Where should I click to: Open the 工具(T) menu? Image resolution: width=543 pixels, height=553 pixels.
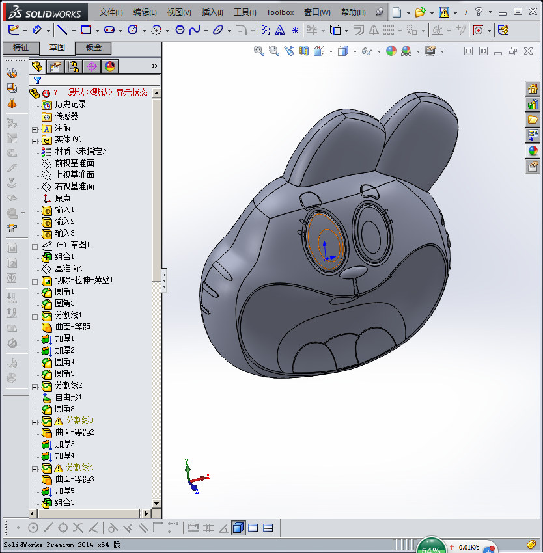[x=245, y=12]
